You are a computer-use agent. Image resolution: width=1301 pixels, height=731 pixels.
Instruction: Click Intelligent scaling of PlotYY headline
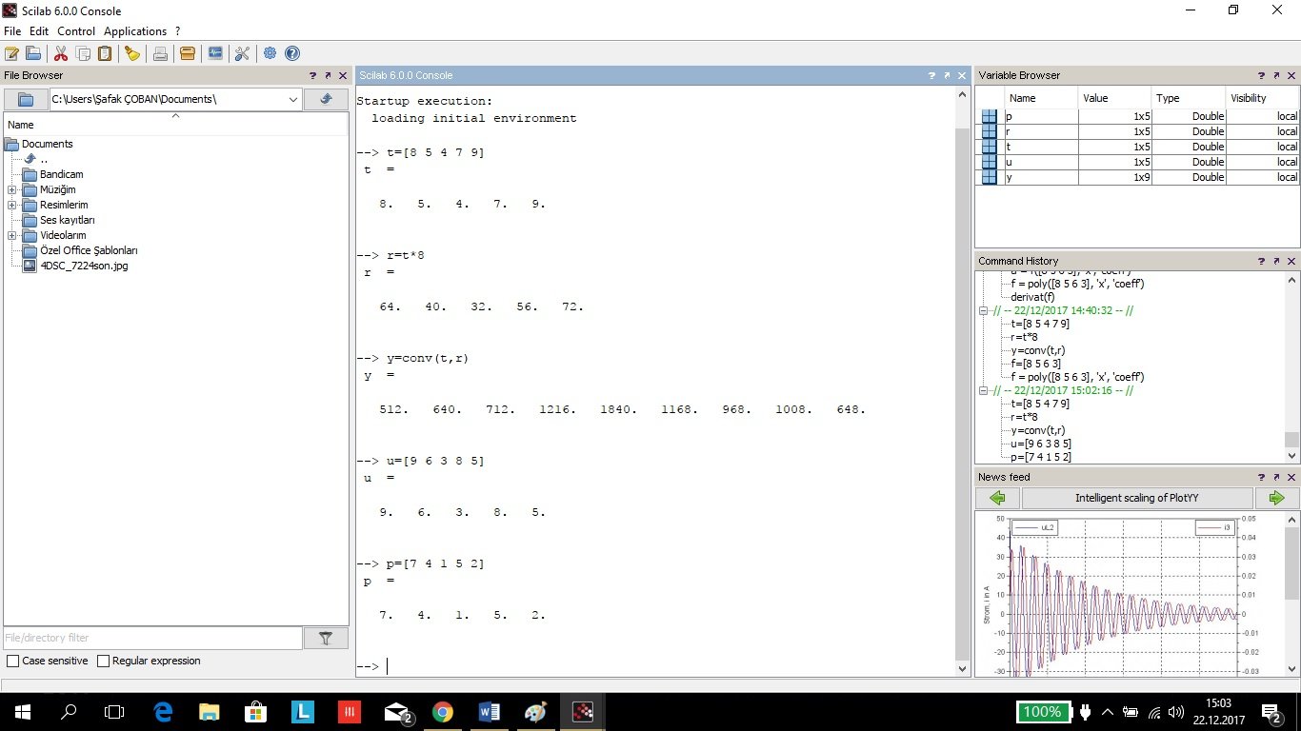click(x=1137, y=498)
